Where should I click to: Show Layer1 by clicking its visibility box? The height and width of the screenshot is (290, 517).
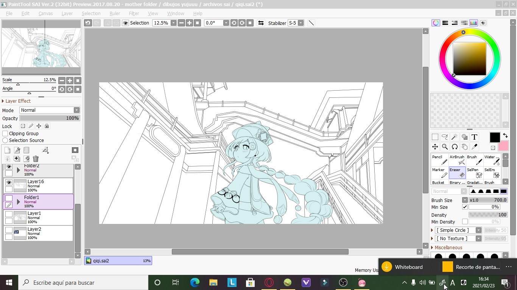9,214
